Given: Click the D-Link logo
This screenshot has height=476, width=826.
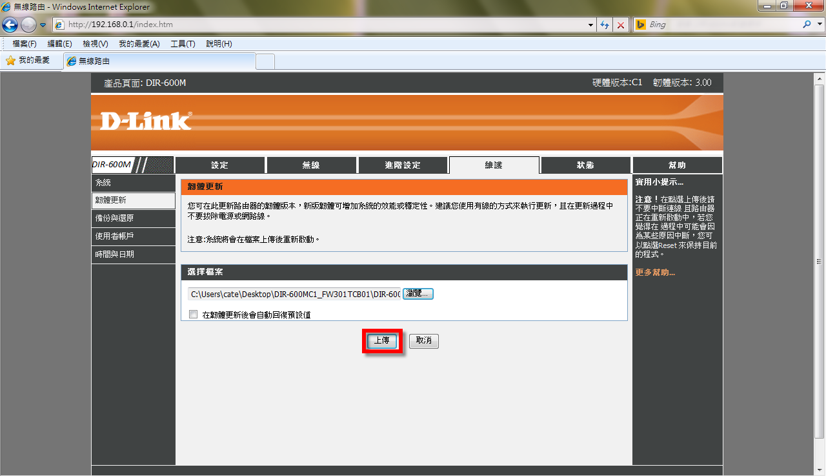Looking at the screenshot, I should tap(146, 121).
